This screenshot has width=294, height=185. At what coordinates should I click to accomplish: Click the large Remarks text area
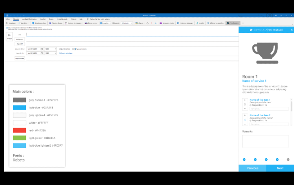(x=265, y=142)
